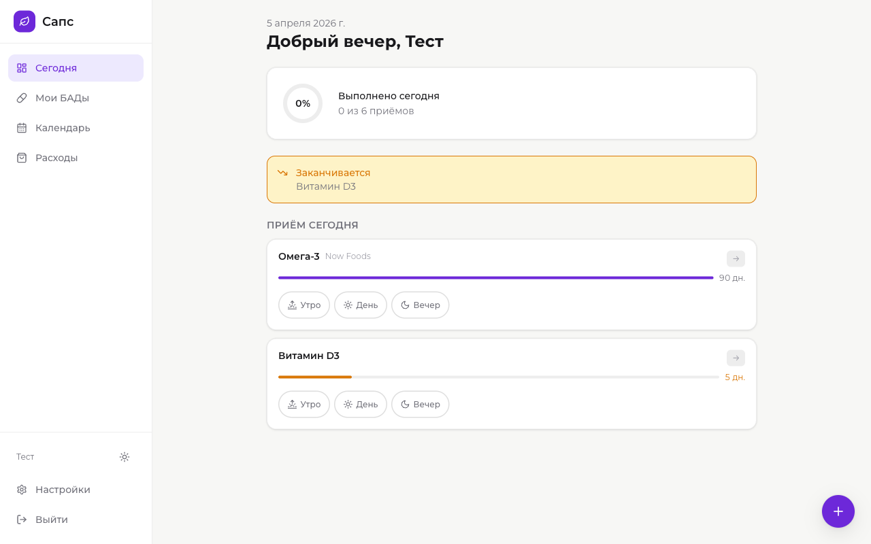Toggle the light/dark theme sun icon
This screenshot has height=544, width=871.
[125, 457]
